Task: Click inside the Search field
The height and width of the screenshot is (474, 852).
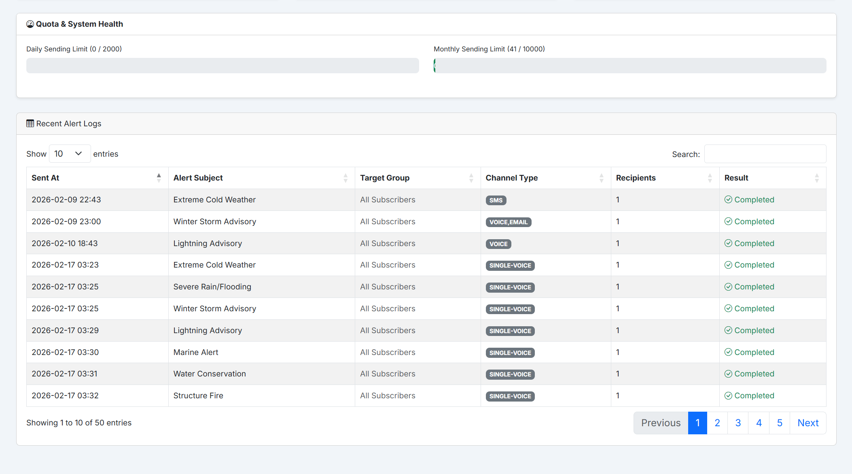Action: (765, 154)
